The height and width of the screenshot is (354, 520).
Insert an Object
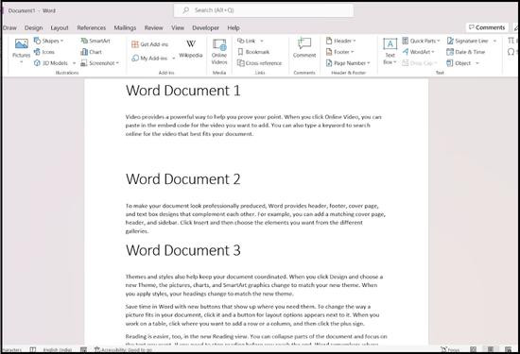tap(459, 63)
